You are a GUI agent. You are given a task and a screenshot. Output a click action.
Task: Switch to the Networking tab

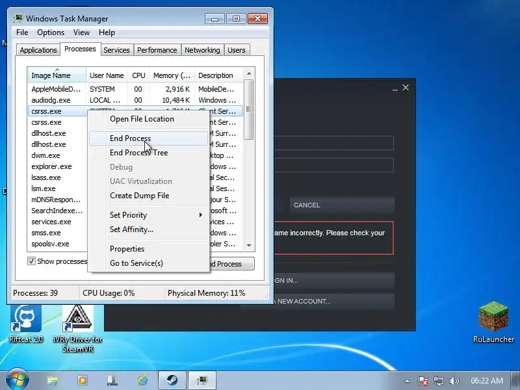202,50
